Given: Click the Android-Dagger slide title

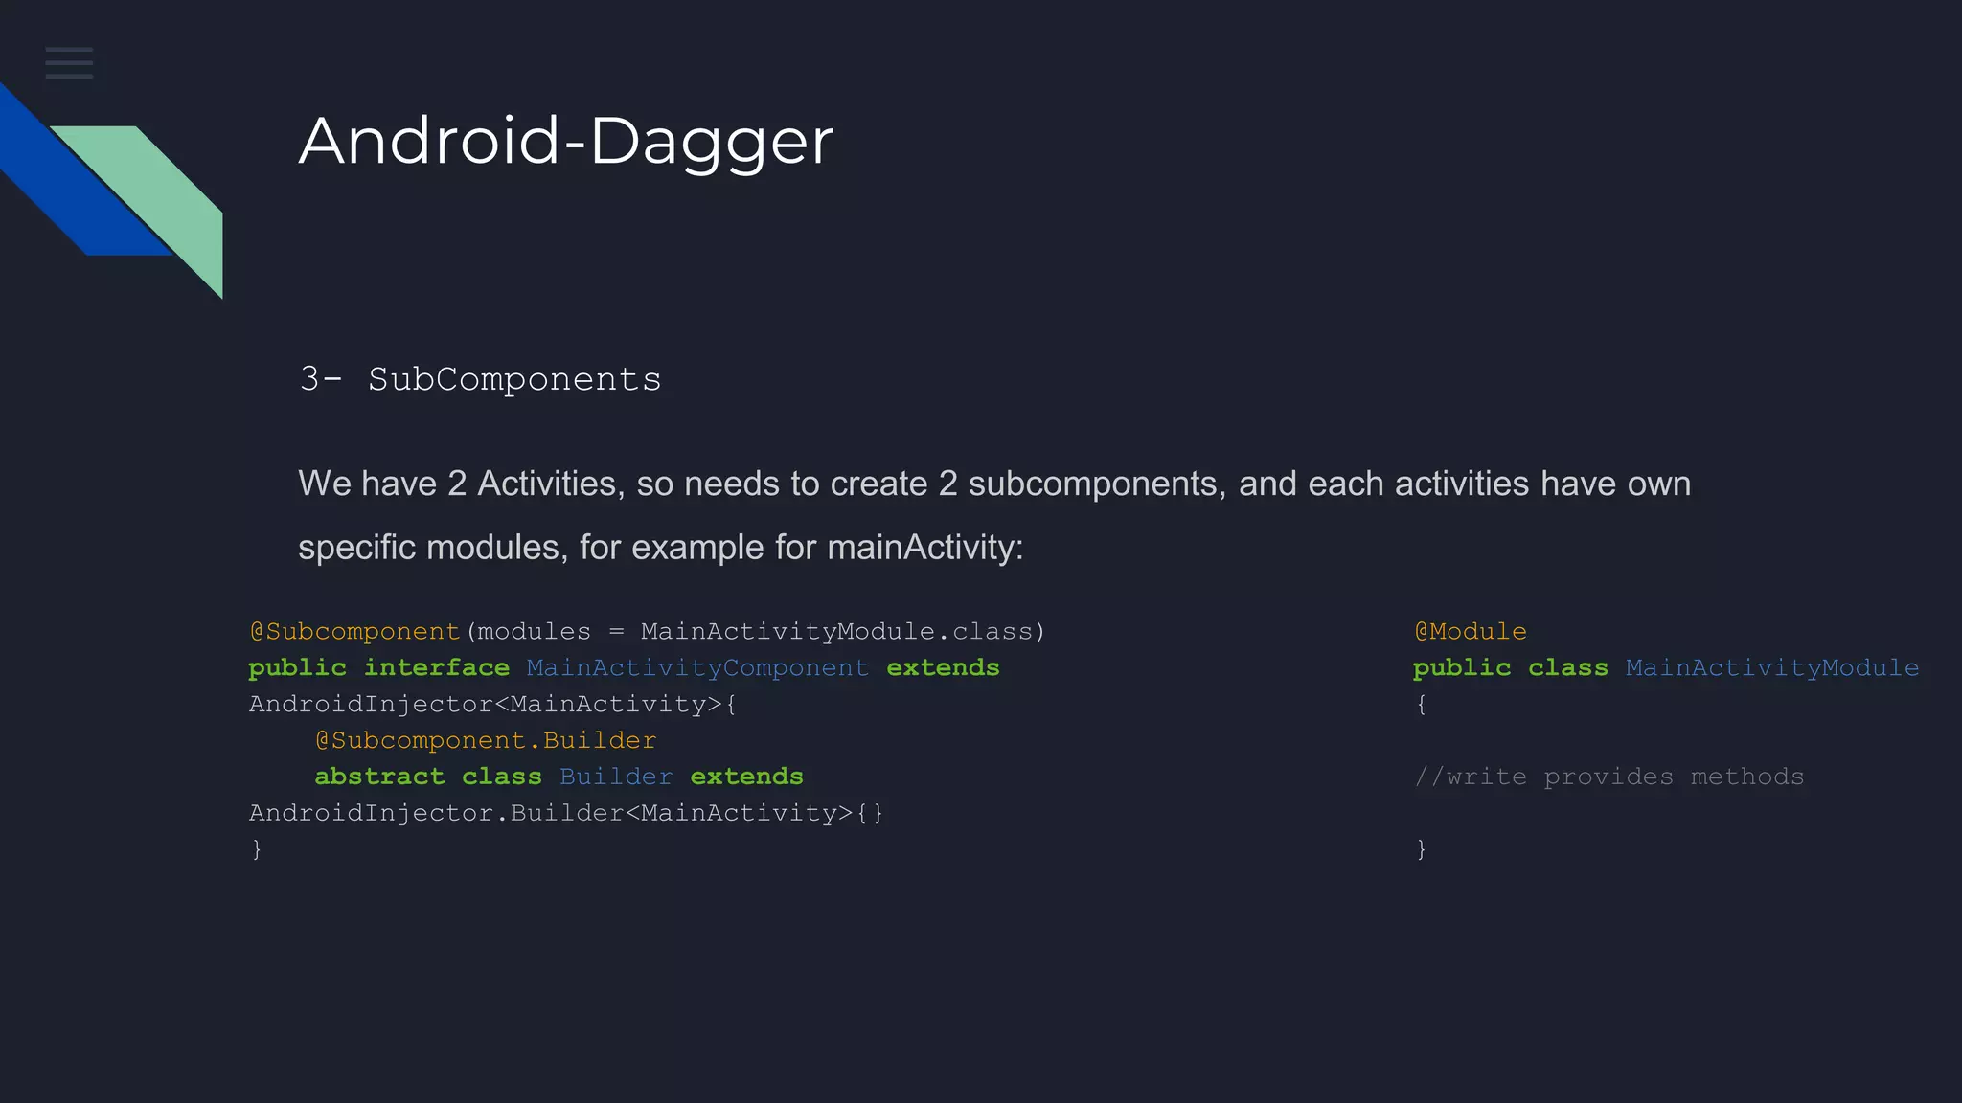Looking at the screenshot, I should pyautogui.click(x=566, y=142).
